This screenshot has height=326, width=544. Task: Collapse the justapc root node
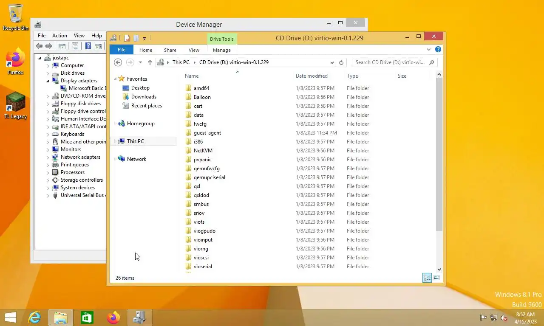[x=40, y=58]
